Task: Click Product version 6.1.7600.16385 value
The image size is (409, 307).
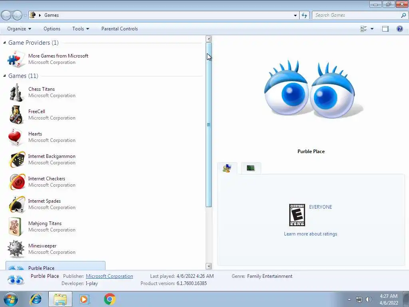Action: [191, 283]
